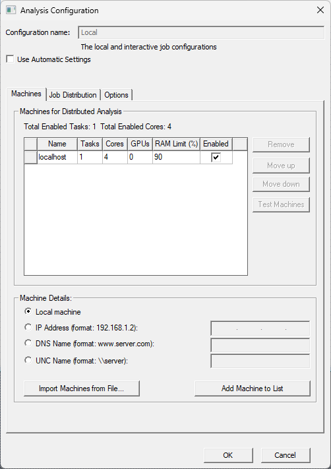Confirm with the OK button

pos(228,455)
